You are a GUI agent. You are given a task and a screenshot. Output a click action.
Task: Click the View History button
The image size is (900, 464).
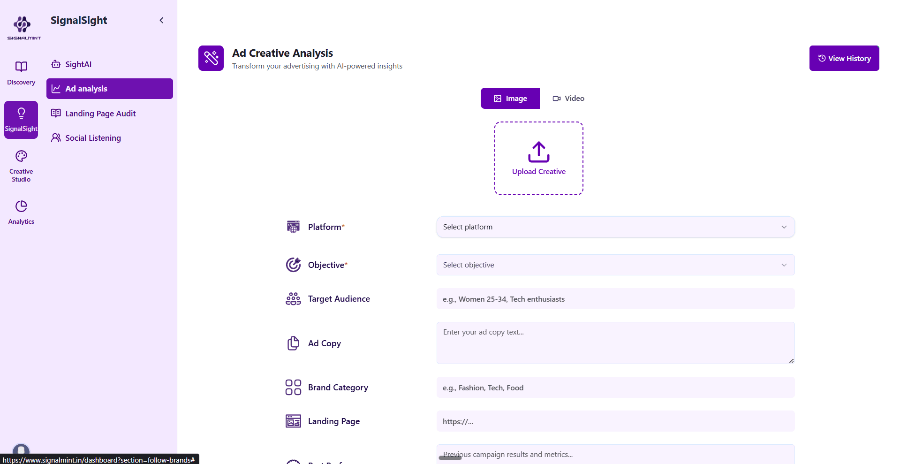pos(844,58)
